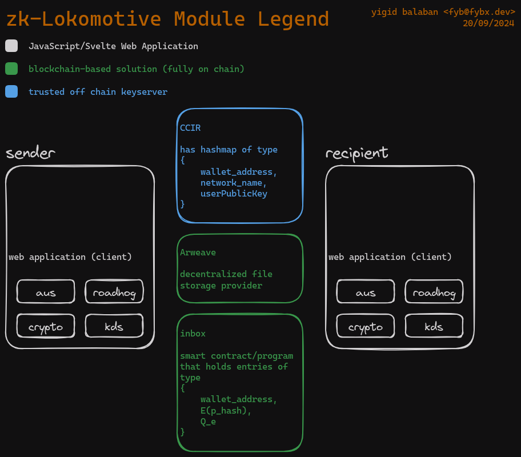This screenshot has height=457, width=521.
Task: Select the sender's roadhog module box
Action: [114, 292]
